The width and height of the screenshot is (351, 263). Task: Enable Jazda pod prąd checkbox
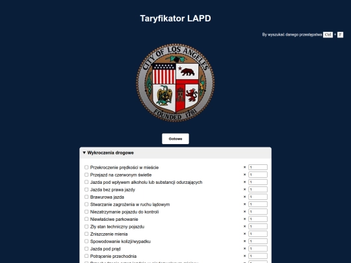click(86, 249)
